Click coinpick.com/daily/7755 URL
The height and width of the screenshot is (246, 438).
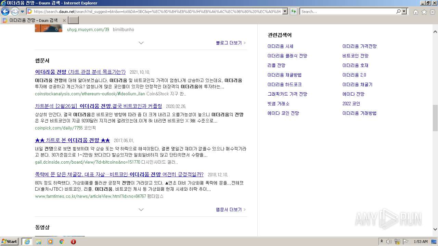(x=59, y=128)
